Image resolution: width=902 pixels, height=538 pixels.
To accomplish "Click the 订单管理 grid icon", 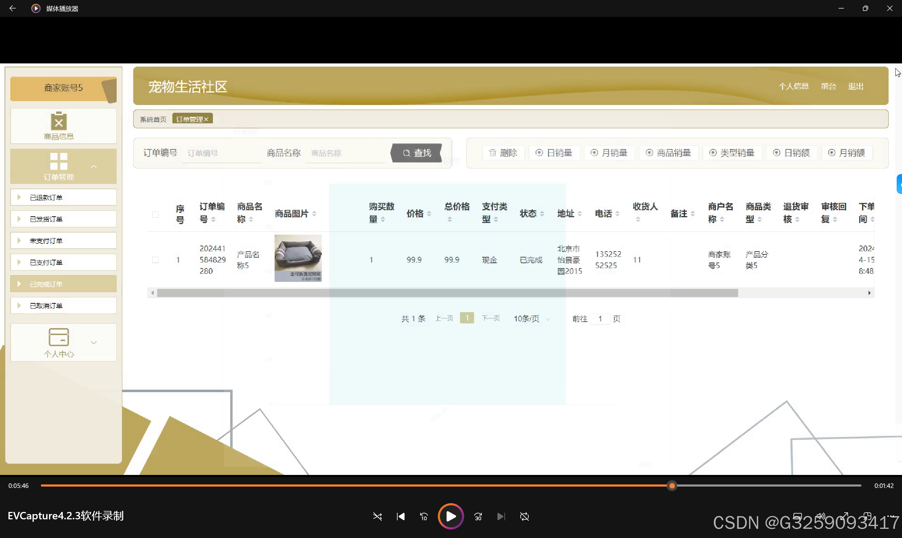I will point(59,161).
